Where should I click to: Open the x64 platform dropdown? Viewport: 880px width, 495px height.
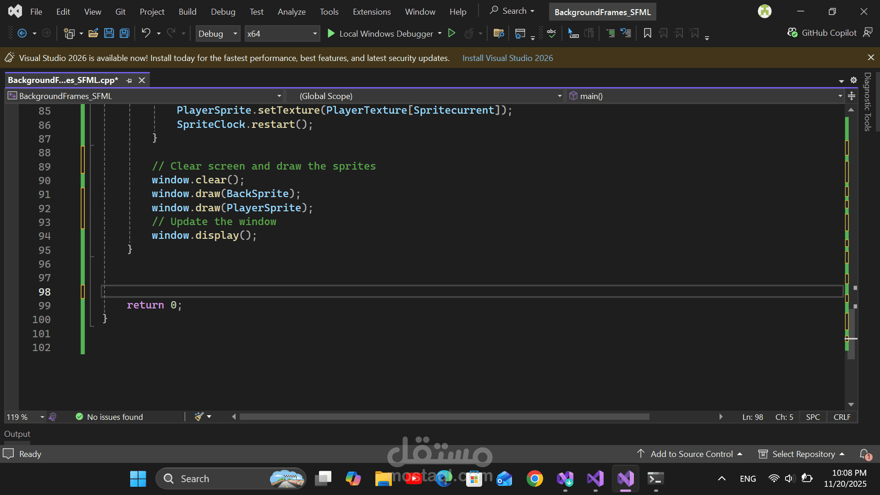[x=282, y=33]
